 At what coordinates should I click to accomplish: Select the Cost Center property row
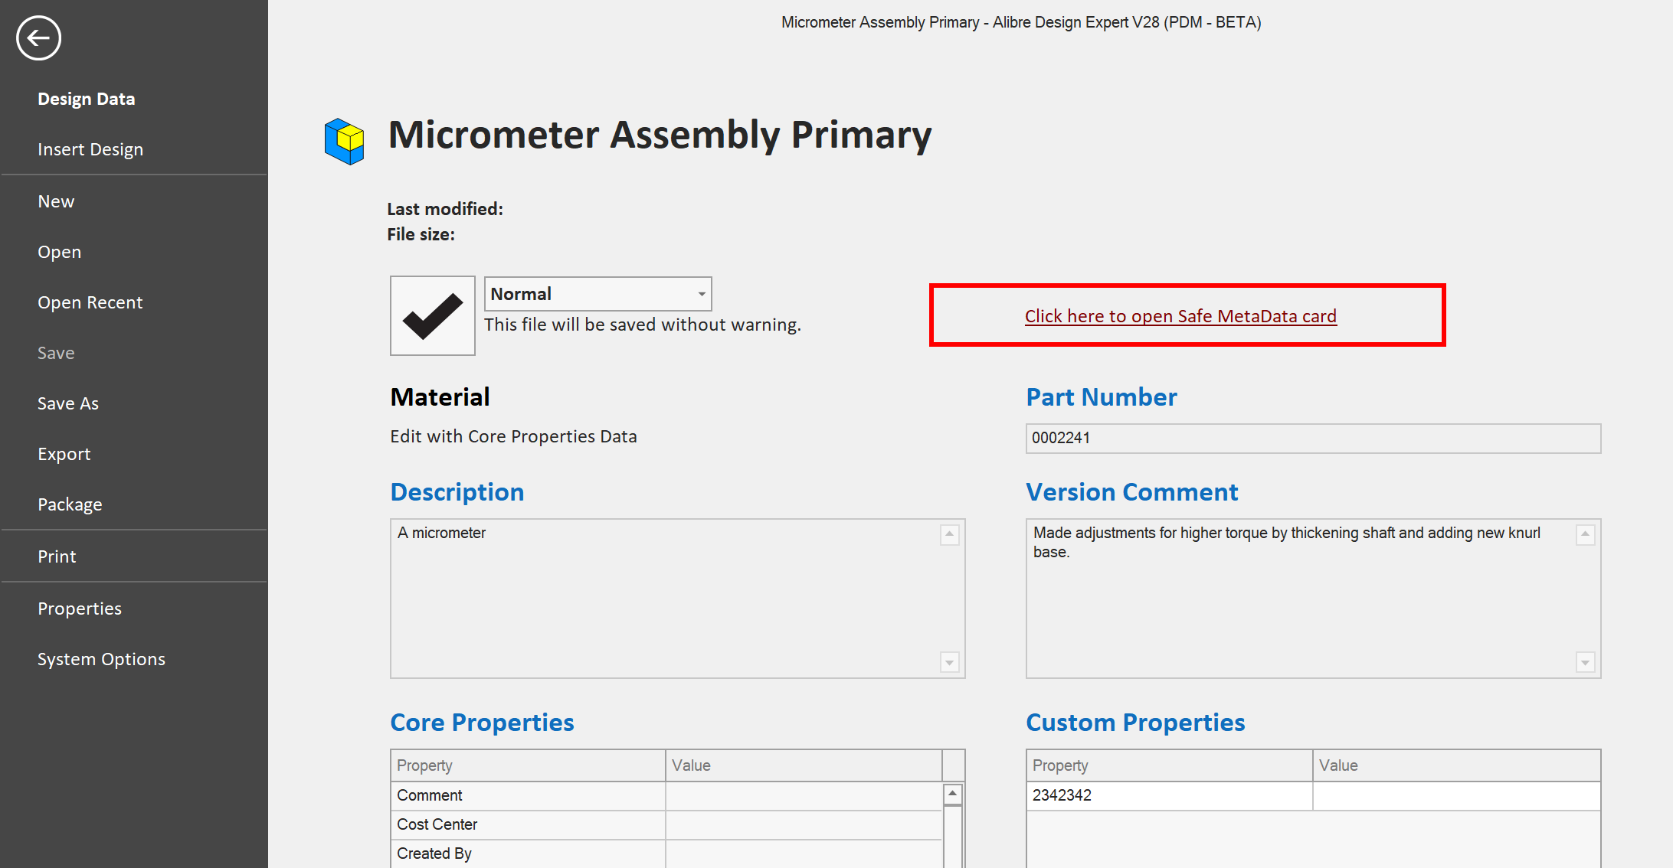point(527,824)
